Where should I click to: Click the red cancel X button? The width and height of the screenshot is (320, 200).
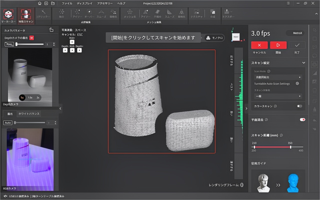tap(259, 45)
